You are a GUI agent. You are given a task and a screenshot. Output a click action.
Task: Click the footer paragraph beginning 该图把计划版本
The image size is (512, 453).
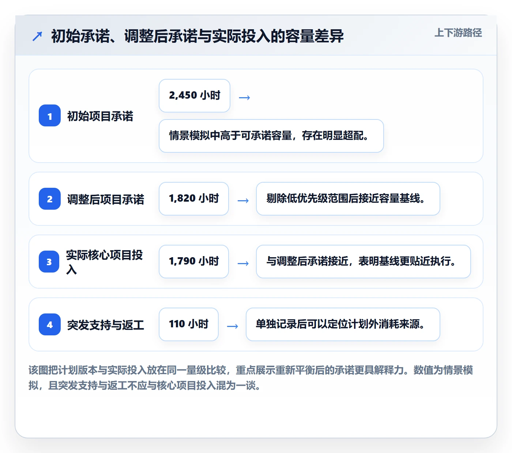251,378
